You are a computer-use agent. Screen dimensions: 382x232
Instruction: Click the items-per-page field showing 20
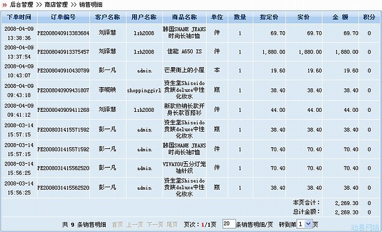[229, 224]
